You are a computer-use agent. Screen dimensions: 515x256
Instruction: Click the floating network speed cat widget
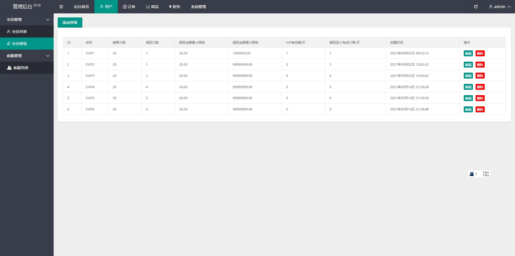[479, 174]
